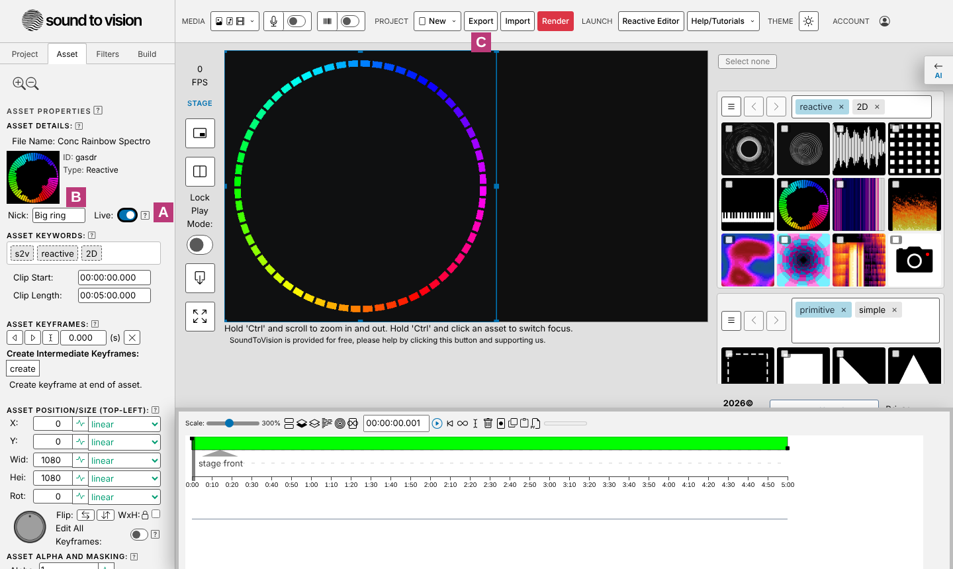Screen dimensions: 953x569
Task: Toggle timeline loop infinity icon
Action: pyautogui.click(x=463, y=423)
